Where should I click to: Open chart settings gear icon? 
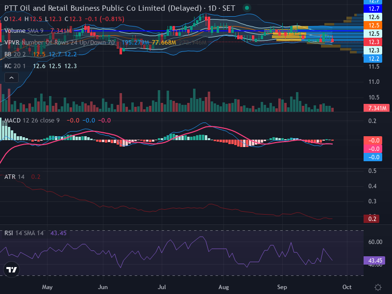378,287
